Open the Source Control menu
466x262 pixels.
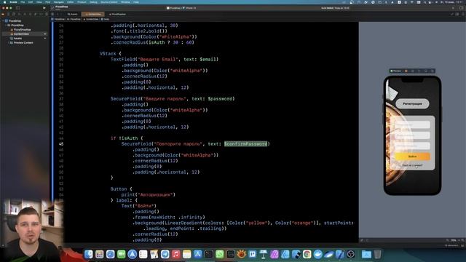(109, 2)
